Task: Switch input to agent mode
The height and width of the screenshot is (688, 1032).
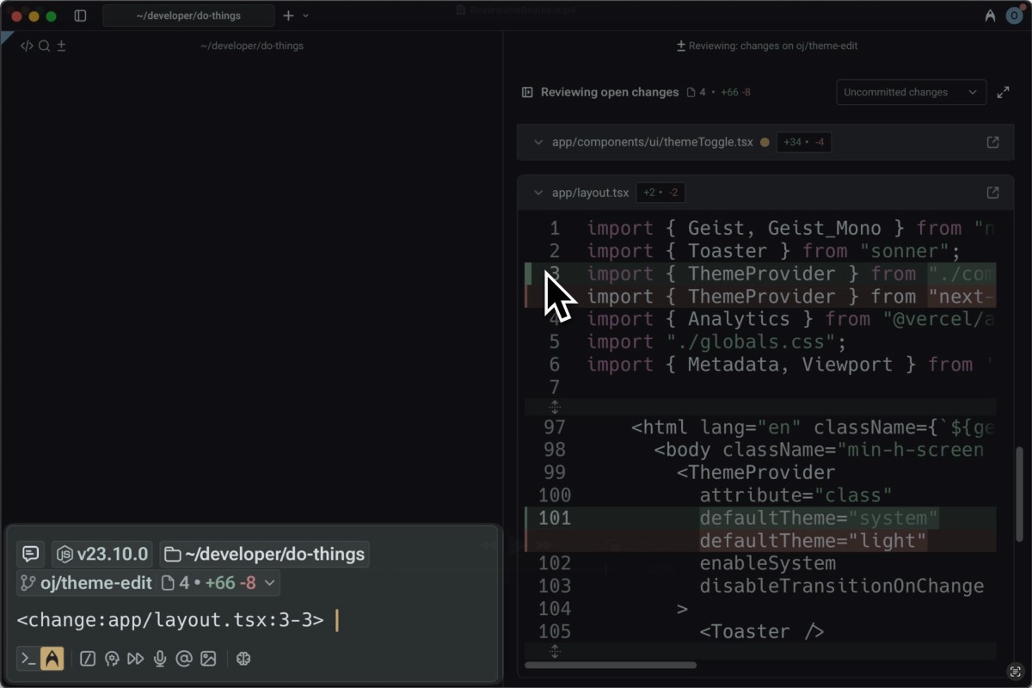Action: pyautogui.click(x=52, y=659)
